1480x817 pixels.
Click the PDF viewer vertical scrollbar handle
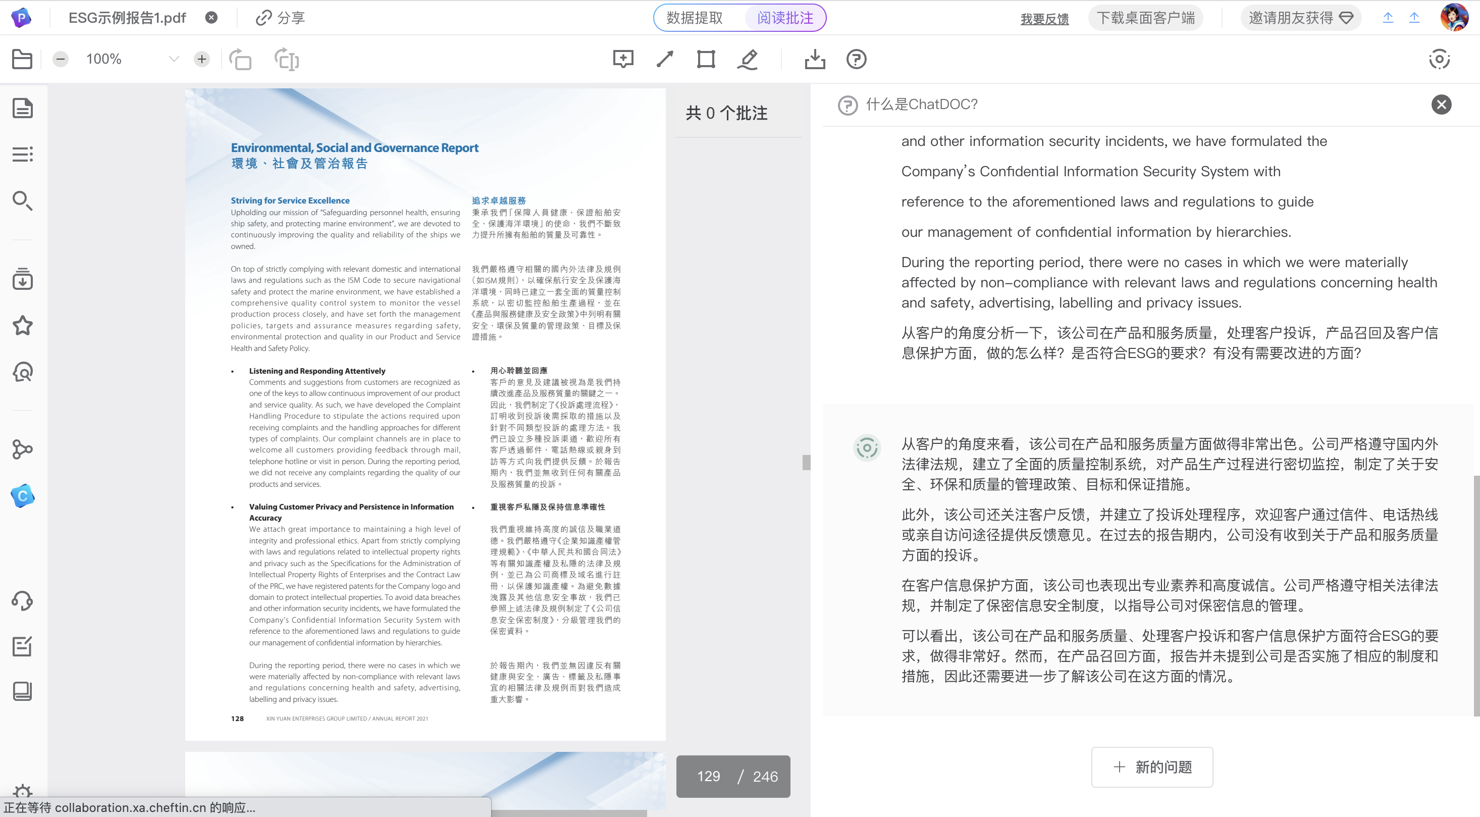[806, 463]
